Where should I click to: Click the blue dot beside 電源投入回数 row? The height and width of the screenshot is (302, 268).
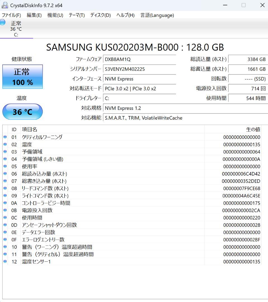pyautogui.click(x=5, y=210)
